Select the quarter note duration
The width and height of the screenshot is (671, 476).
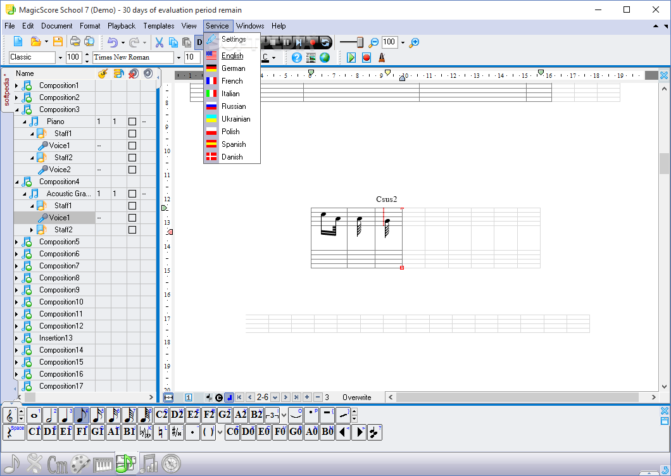click(66, 415)
